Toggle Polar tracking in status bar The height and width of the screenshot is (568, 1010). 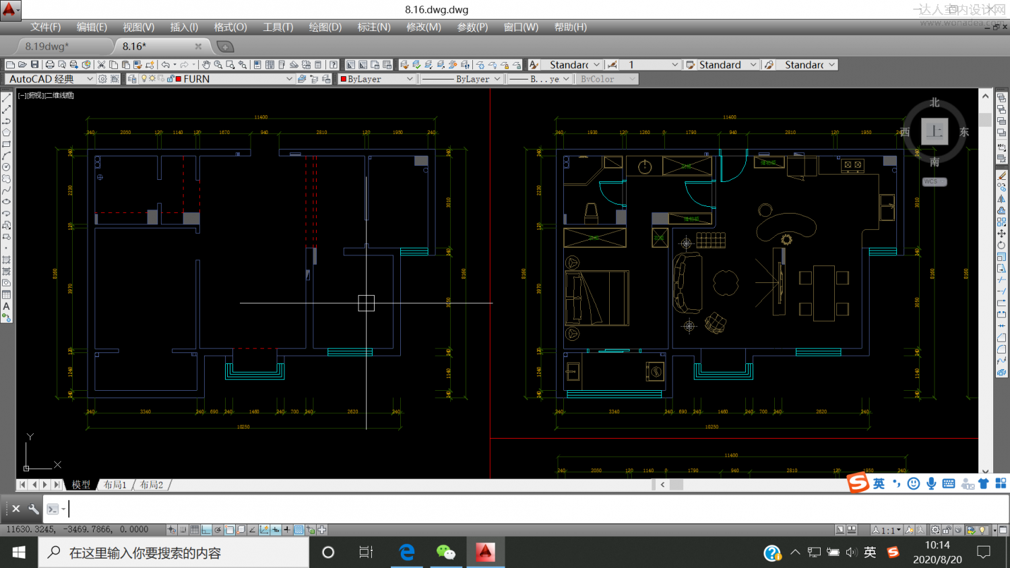218,530
